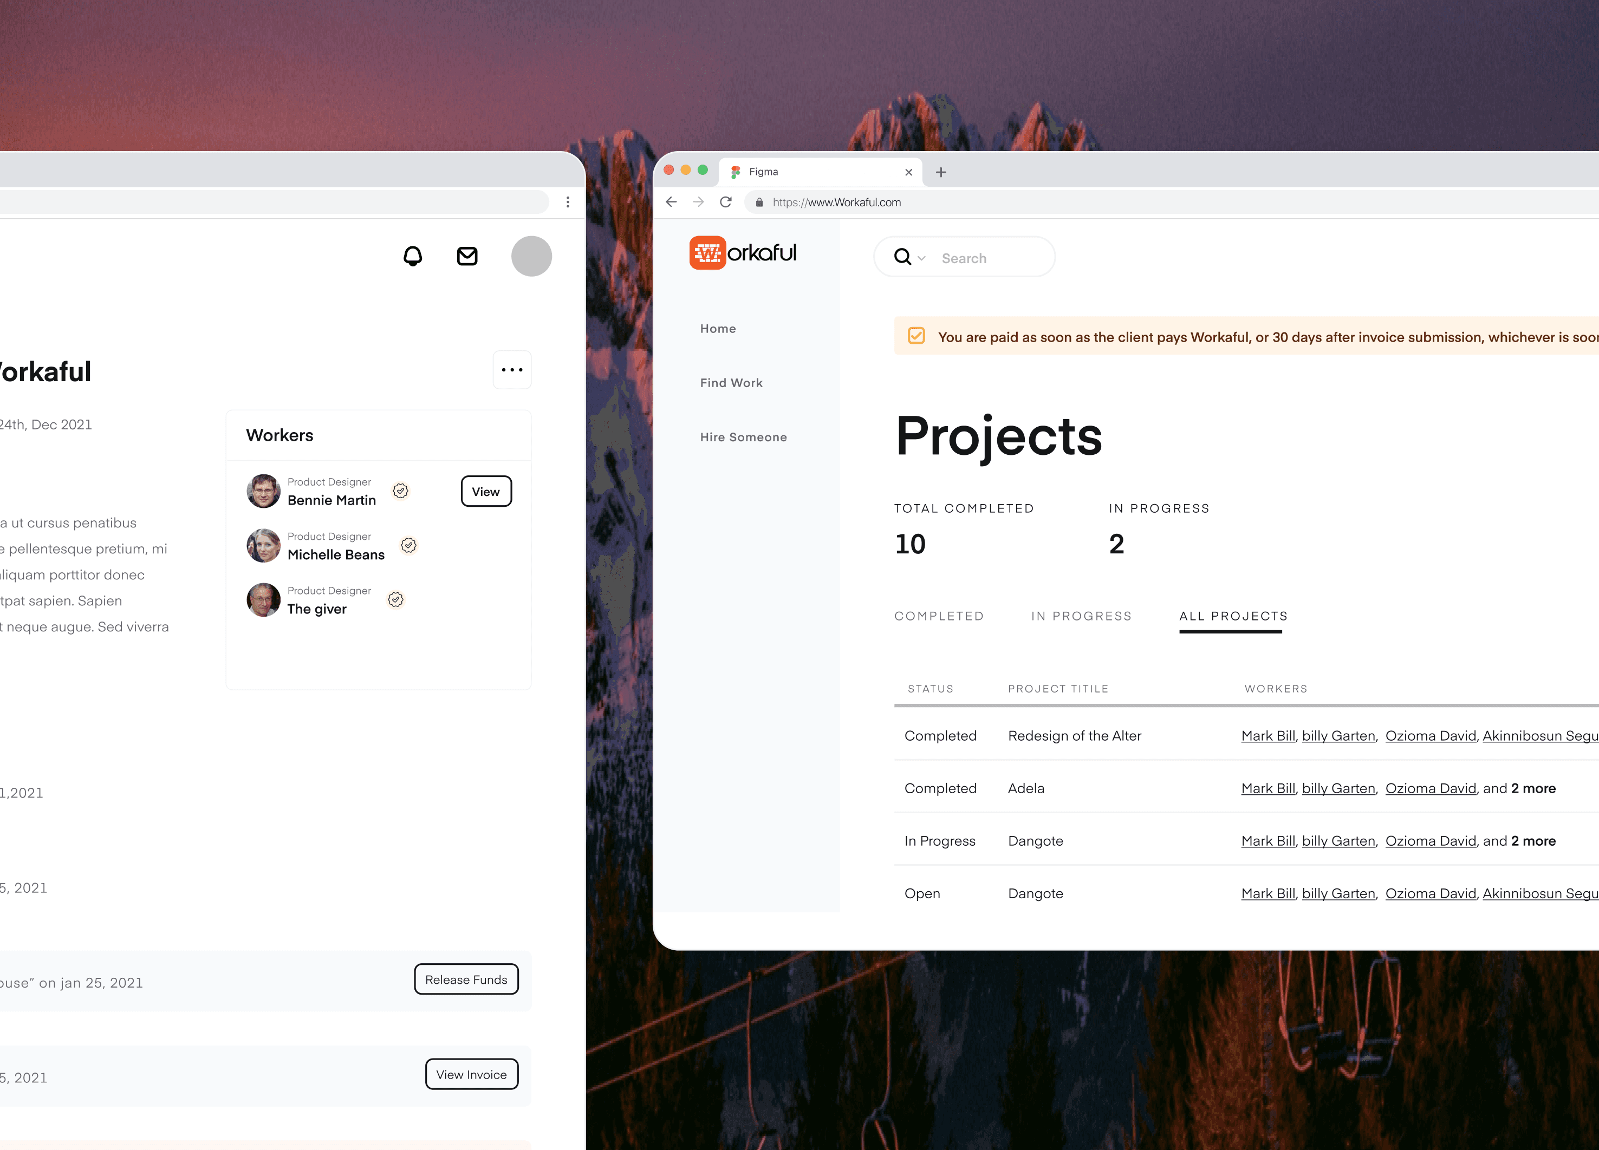Switch to the Completed tab

coord(938,616)
